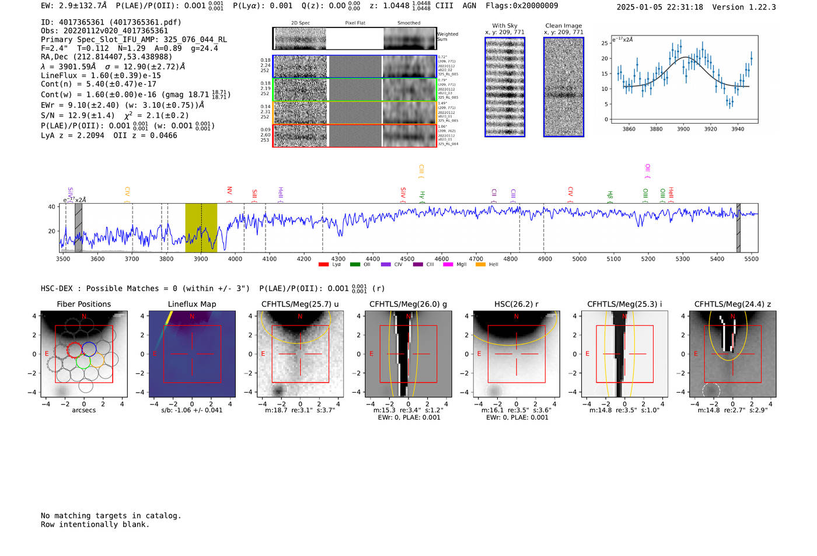Click the 'EW: 2.9±132.7Å' header value
The width and height of the screenshot is (817, 556).
pos(74,6)
